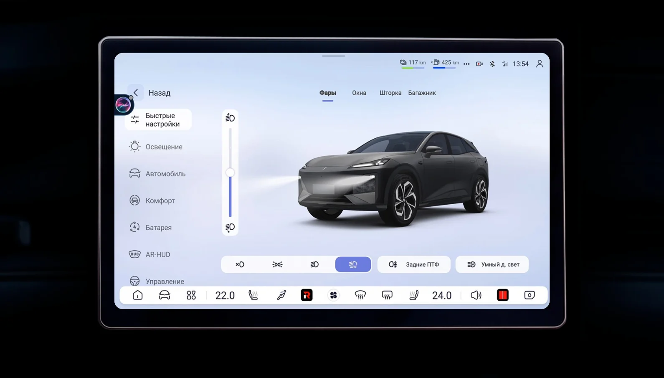The image size is (664, 378).
Task: Select the AUTO headlights mode
Action: (x=353, y=264)
